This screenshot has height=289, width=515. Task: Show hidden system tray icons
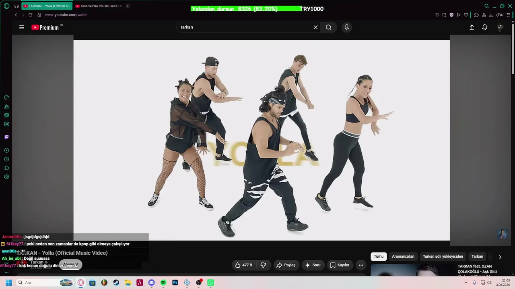(x=466, y=283)
